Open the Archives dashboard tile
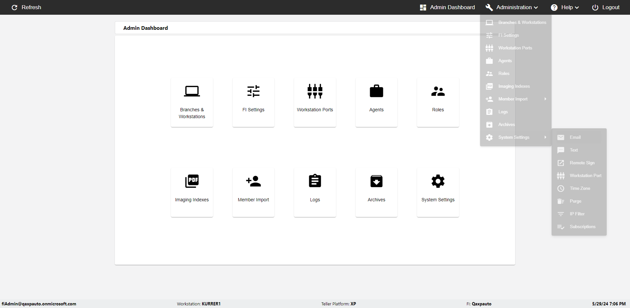This screenshot has width=630, height=308. [x=376, y=192]
